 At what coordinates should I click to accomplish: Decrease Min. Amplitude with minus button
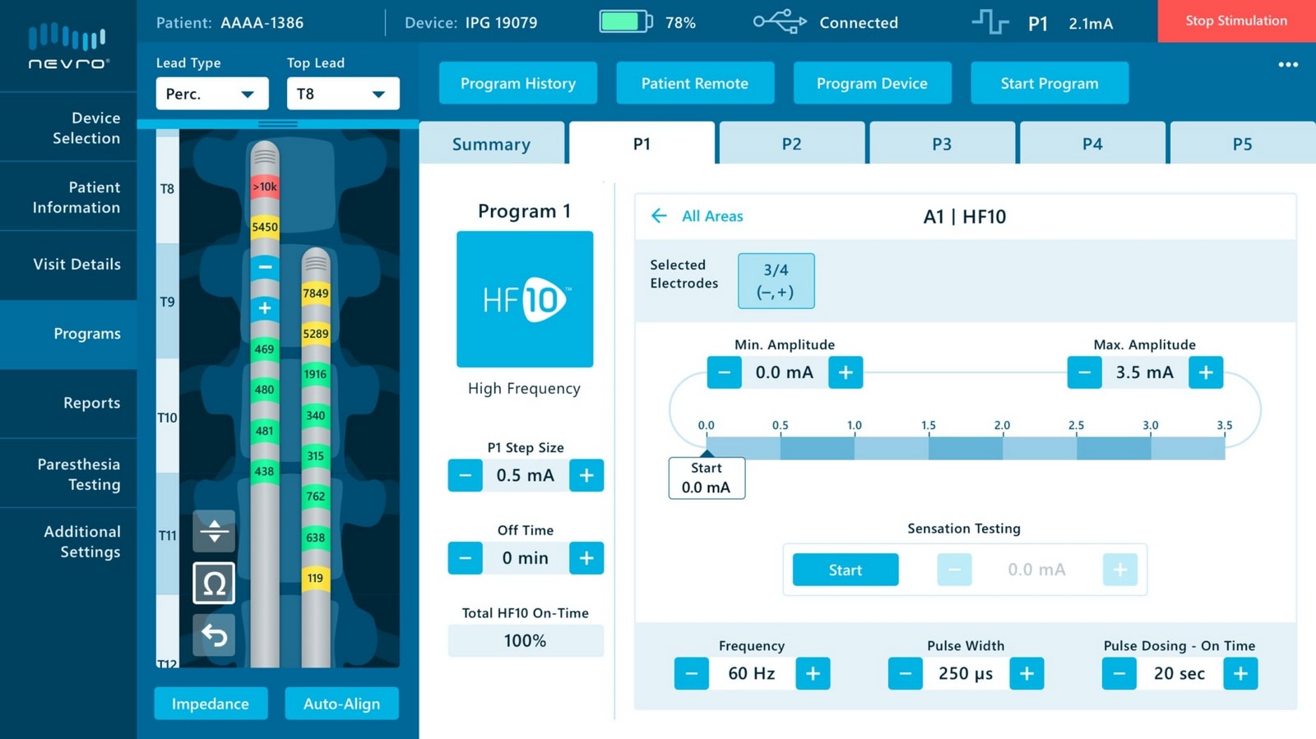(x=724, y=372)
